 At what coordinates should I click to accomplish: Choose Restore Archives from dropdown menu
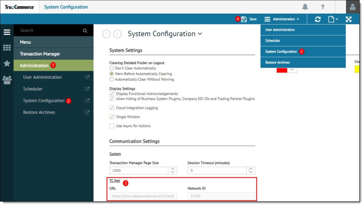(x=303, y=62)
